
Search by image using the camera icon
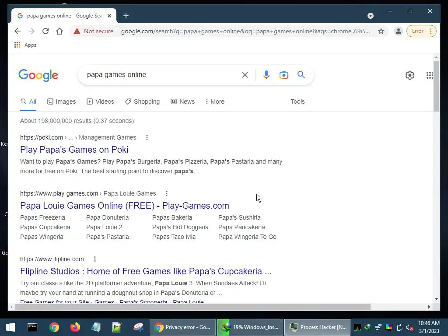[283, 75]
